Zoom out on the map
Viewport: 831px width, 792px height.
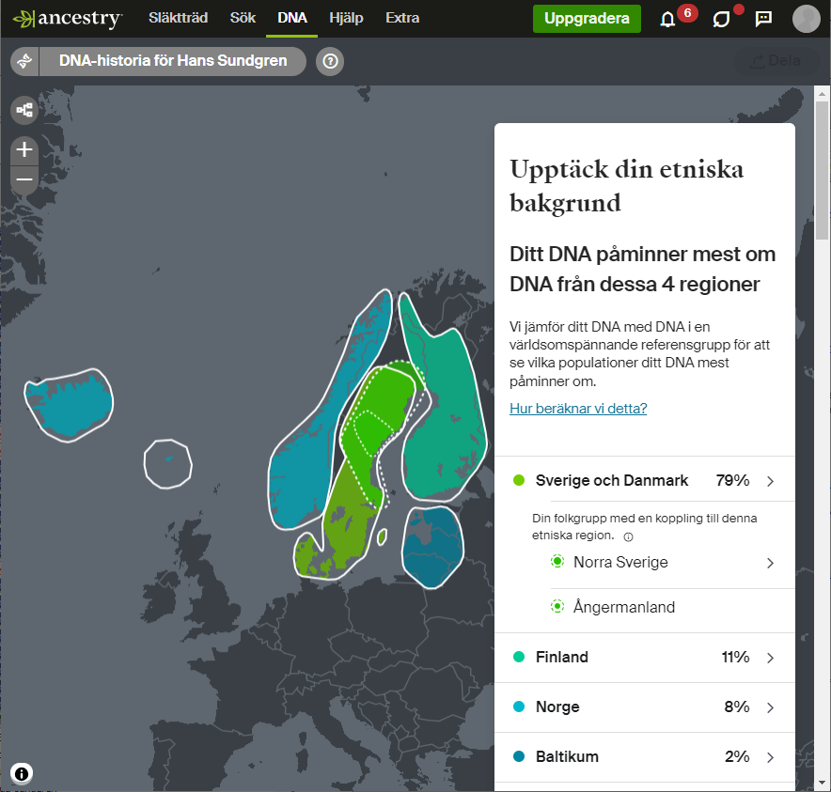pyautogui.click(x=24, y=179)
